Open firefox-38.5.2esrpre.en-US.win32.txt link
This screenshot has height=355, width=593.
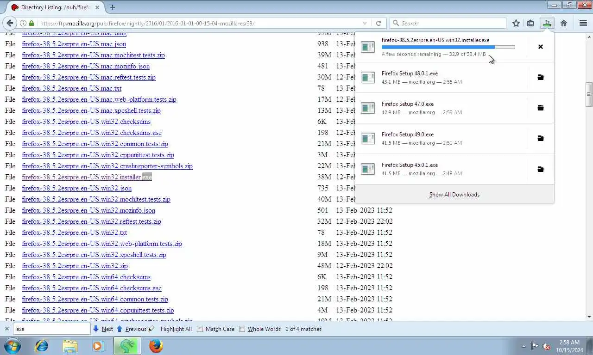tap(75, 233)
